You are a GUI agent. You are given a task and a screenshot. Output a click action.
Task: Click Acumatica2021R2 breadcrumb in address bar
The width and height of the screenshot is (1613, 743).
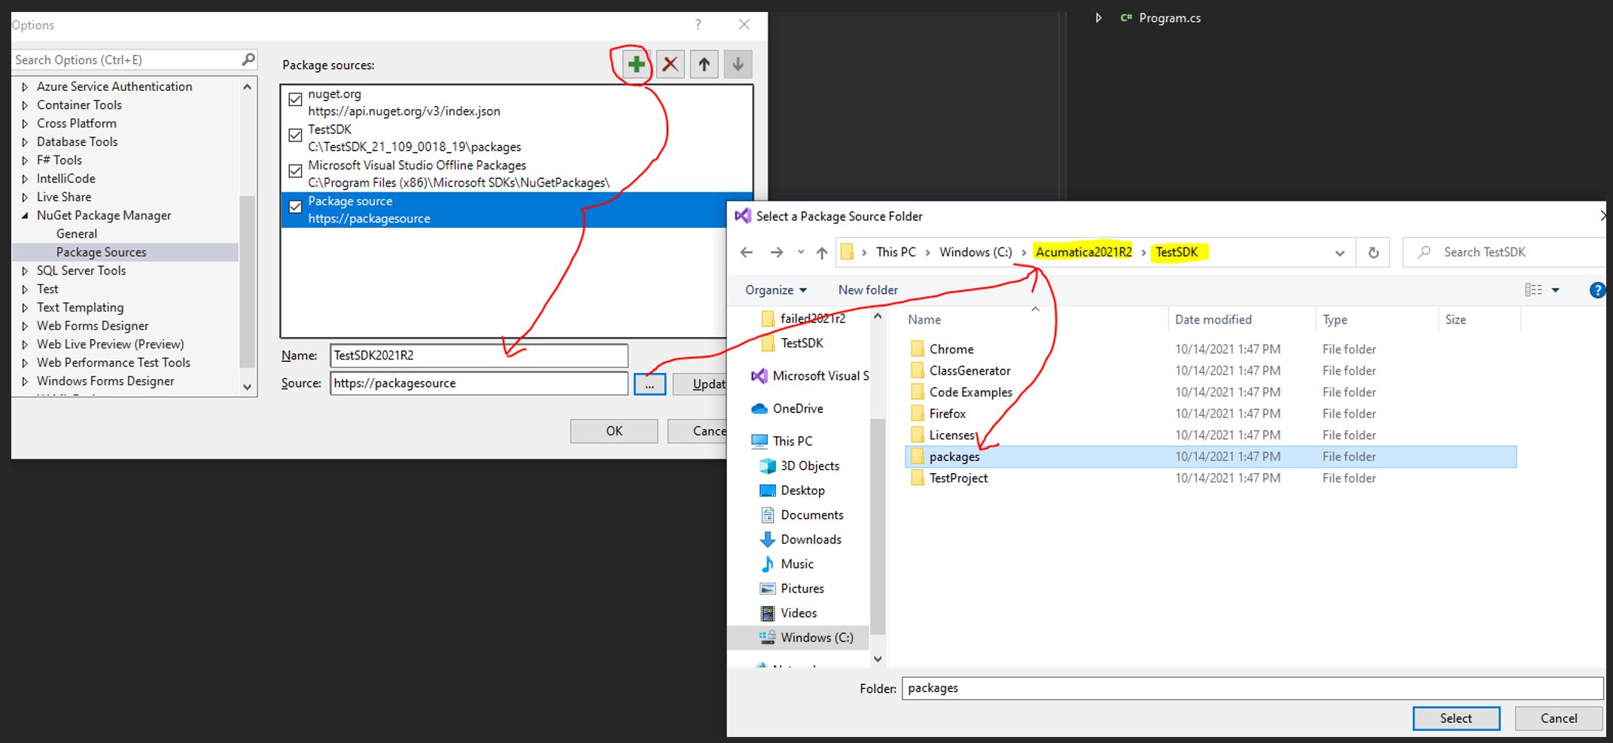click(x=1083, y=252)
